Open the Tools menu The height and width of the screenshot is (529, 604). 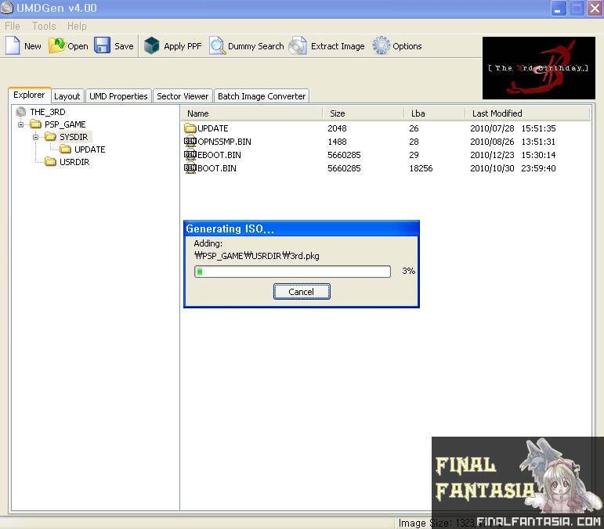coord(44,26)
